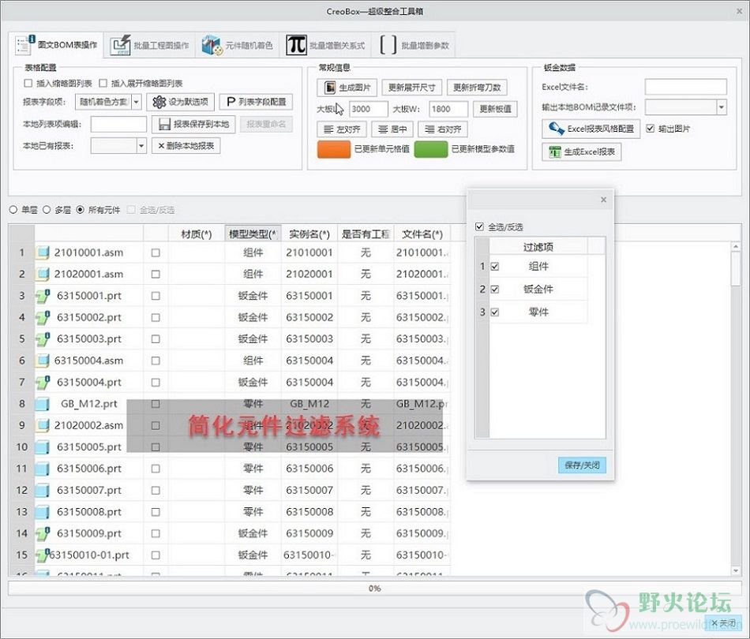
Task: Open 输出本地BOM记录文件项 dropdown
Action: pyautogui.click(x=722, y=107)
